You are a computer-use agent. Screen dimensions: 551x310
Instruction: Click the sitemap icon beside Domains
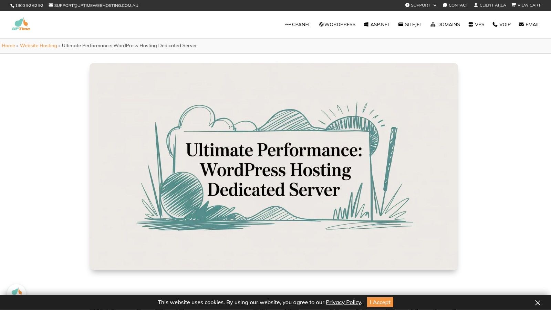pyautogui.click(x=433, y=24)
